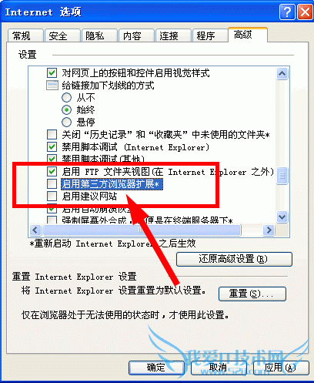Click the 还原高级设置 button

coord(234,259)
